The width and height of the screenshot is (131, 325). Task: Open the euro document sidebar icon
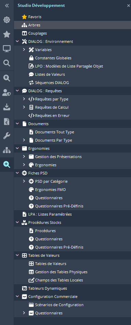(x=7, y=121)
